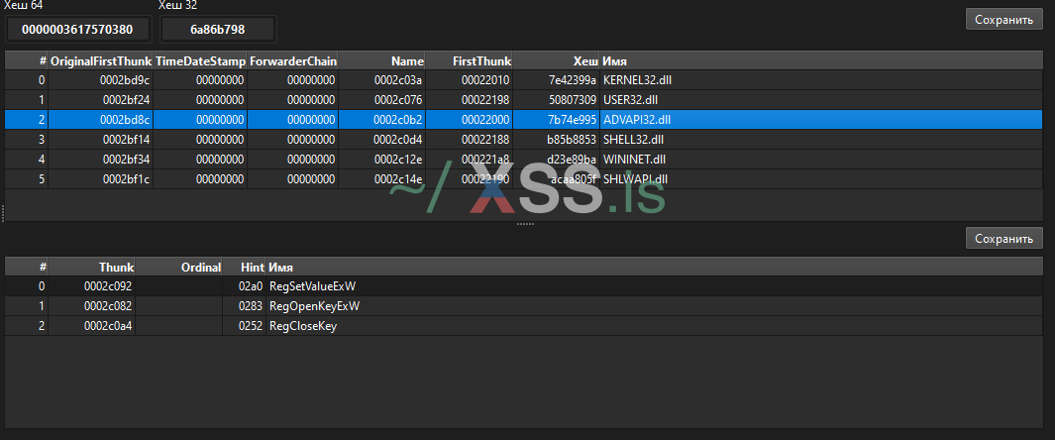Viewport: 1055px width, 440px height.
Task: Sort by the TimeDateStamp column header
Action: click(200, 60)
